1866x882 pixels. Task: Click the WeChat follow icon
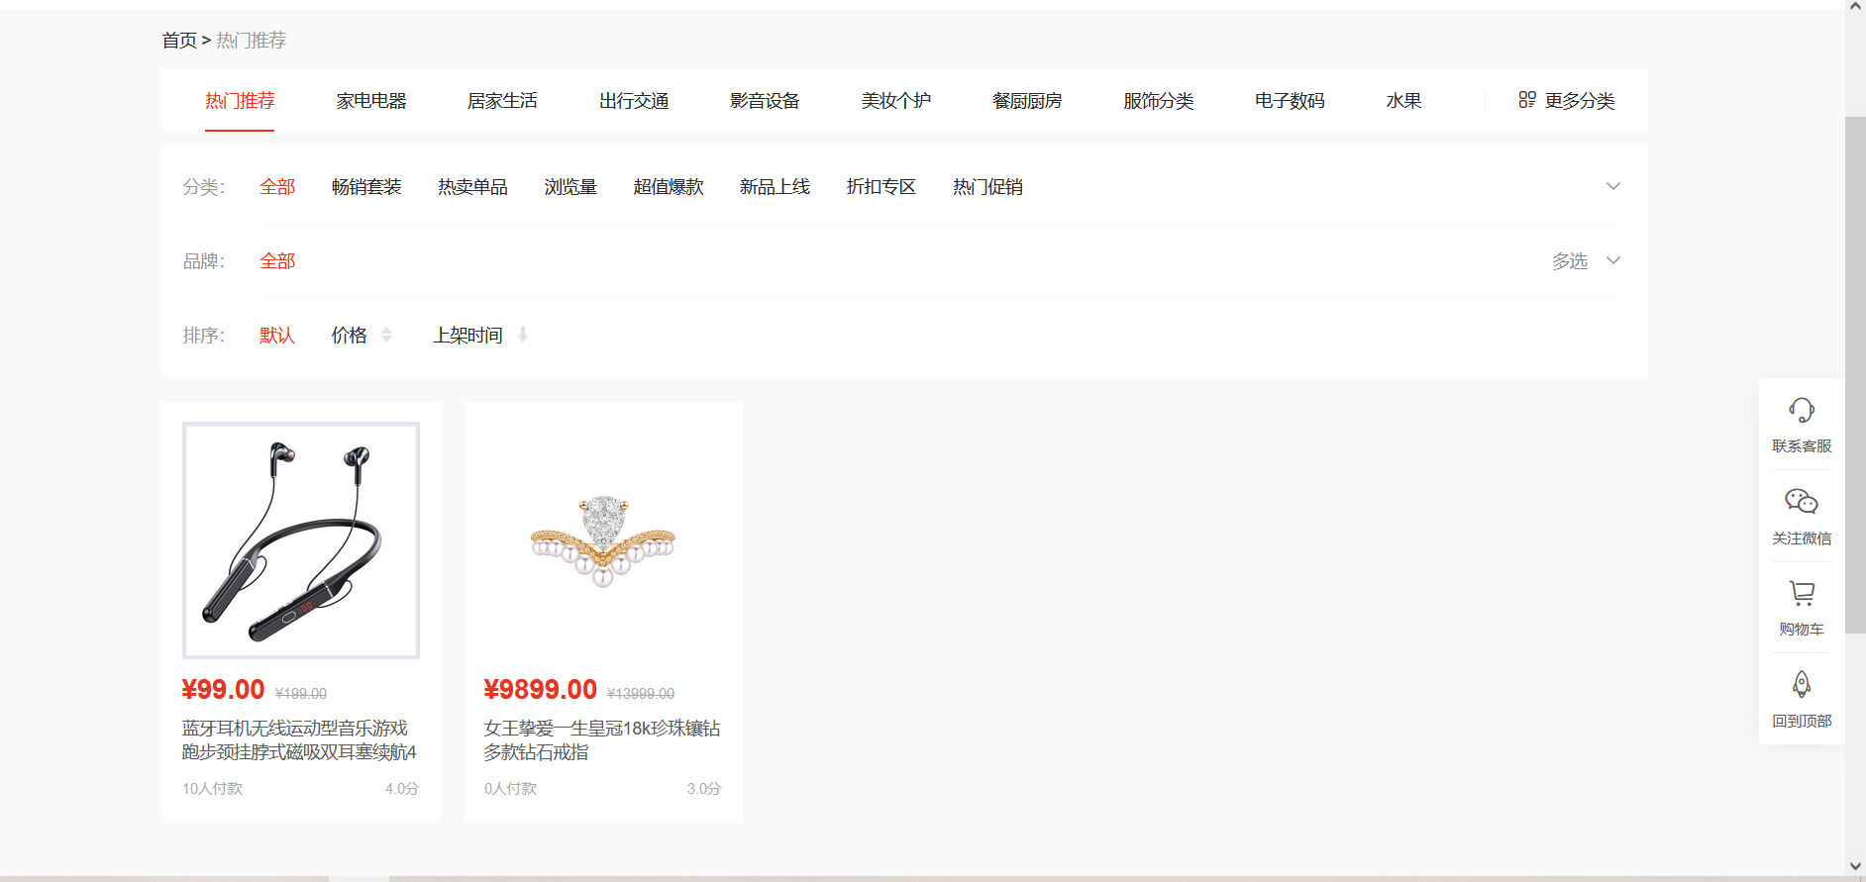[x=1801, y=502]
